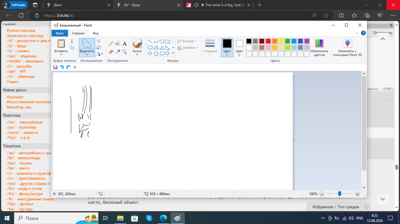This screenshot has height=224, width=400.
Task: Pick the red color swatch in the palette
Action: (x=268, y=41)
